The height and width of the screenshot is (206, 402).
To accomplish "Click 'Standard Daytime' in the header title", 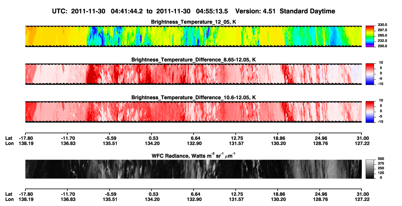I will click(x=308, y=11).
